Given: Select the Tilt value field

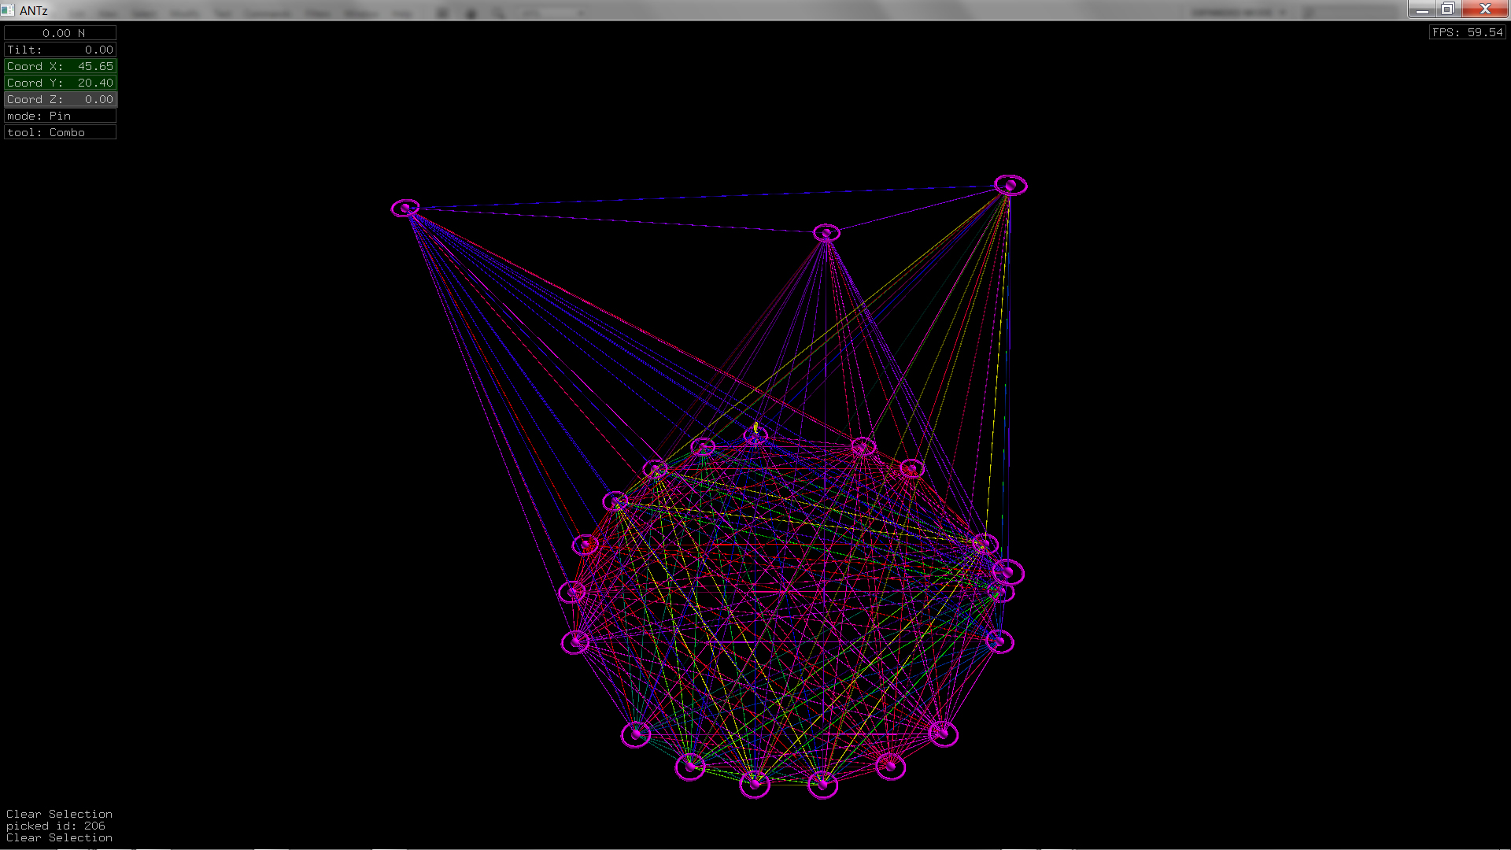Looking at the screenshot, I should point(61,50).
